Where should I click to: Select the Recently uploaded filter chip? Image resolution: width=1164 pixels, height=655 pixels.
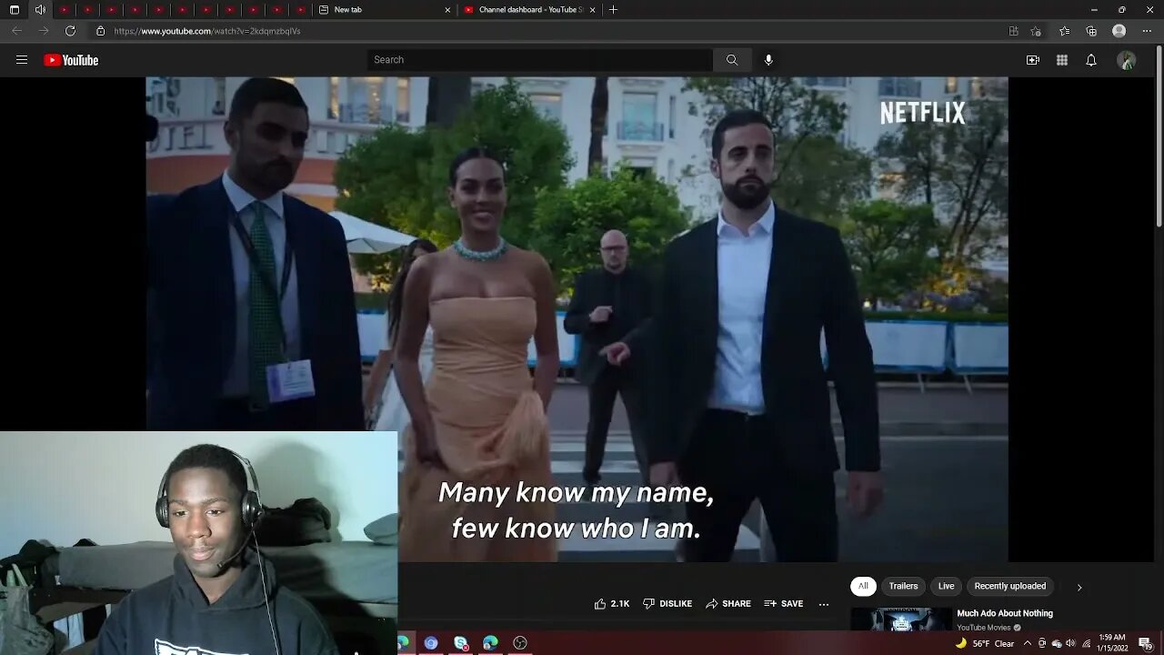tap(1010, 586)
